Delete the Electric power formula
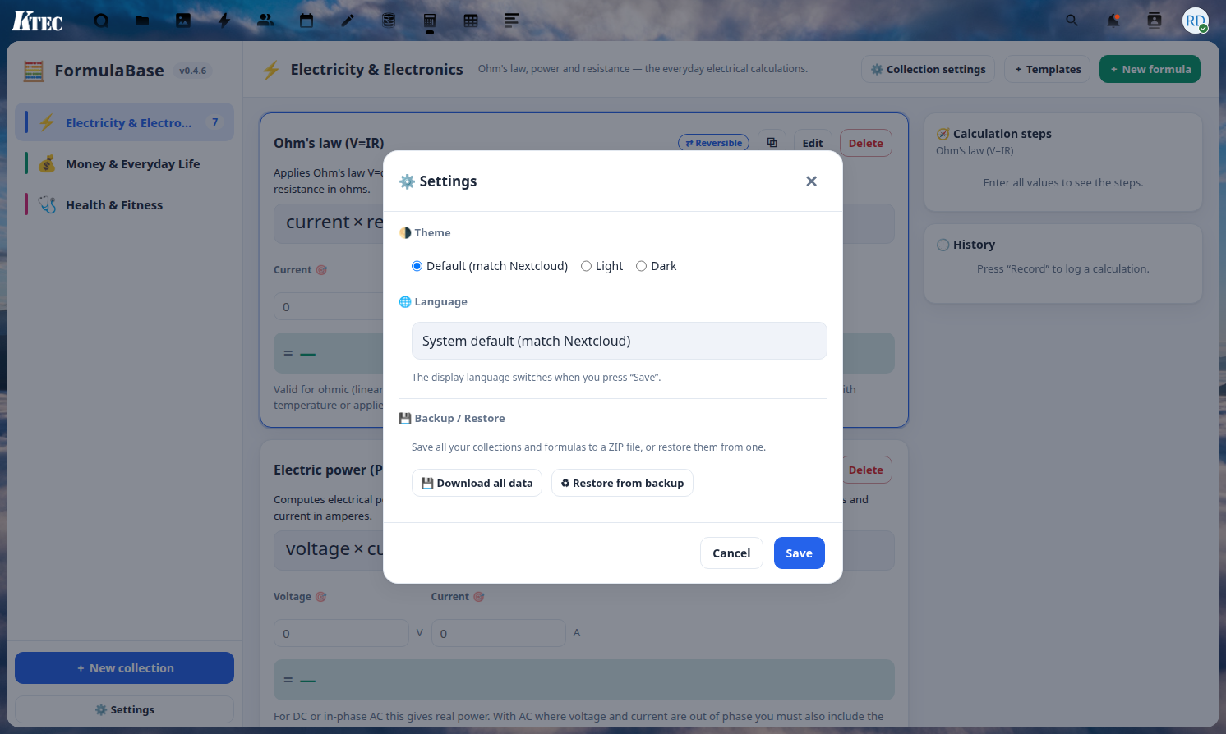The width and height of the screenshot is (1226, 734). 866,470
